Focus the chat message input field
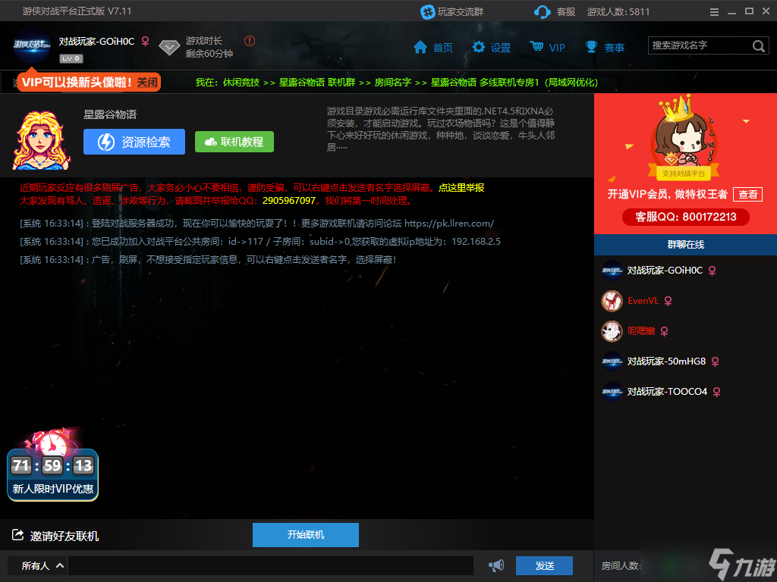 pyautogui.click(x=270, y=565)
